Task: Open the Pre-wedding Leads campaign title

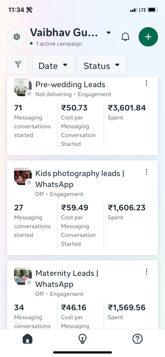Action: point(70,85)
